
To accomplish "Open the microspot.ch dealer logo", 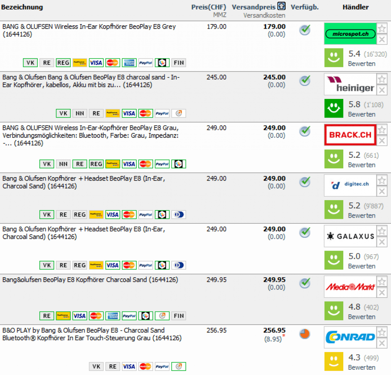I will pyautogui.click(x=350, y=34).
